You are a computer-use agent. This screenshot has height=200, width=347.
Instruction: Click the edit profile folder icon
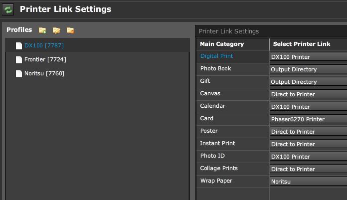point(56,30)
